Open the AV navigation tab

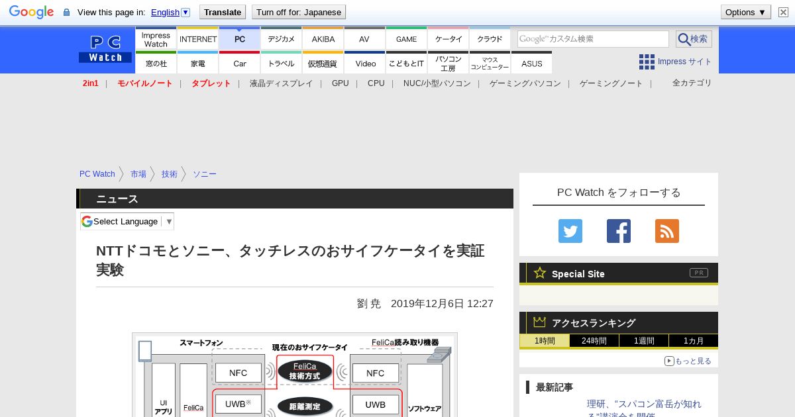[x=364, y=39]
